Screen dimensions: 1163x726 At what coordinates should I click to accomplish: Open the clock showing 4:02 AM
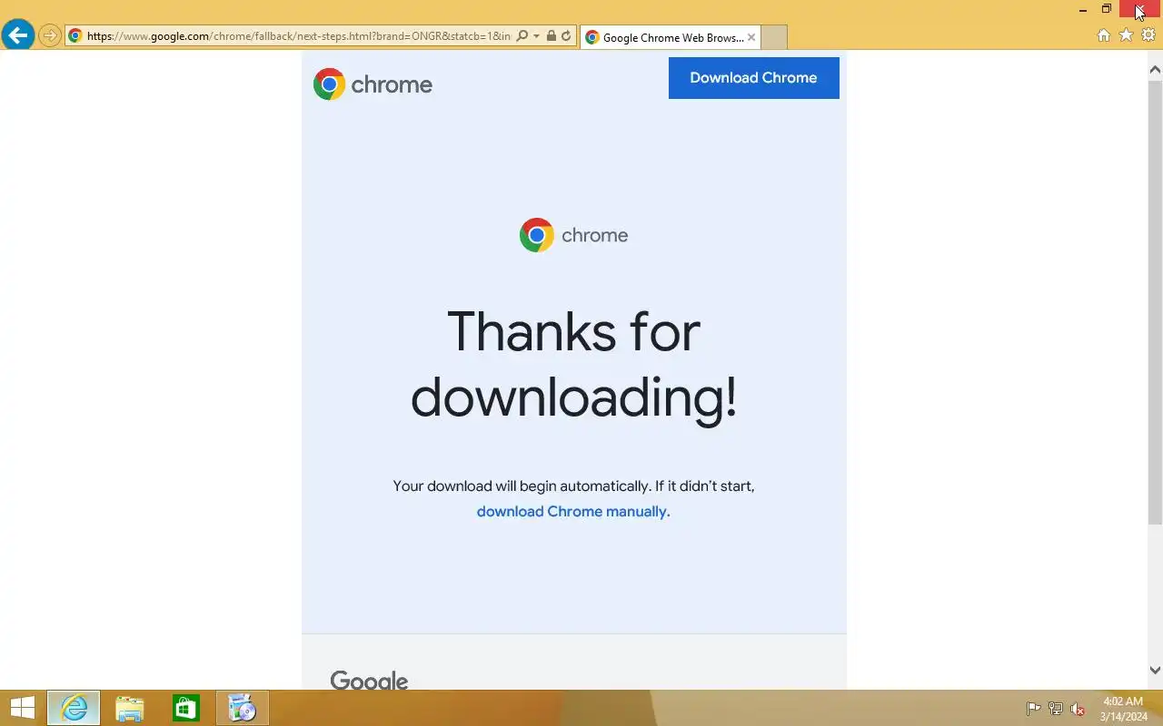coord(1123,709)
